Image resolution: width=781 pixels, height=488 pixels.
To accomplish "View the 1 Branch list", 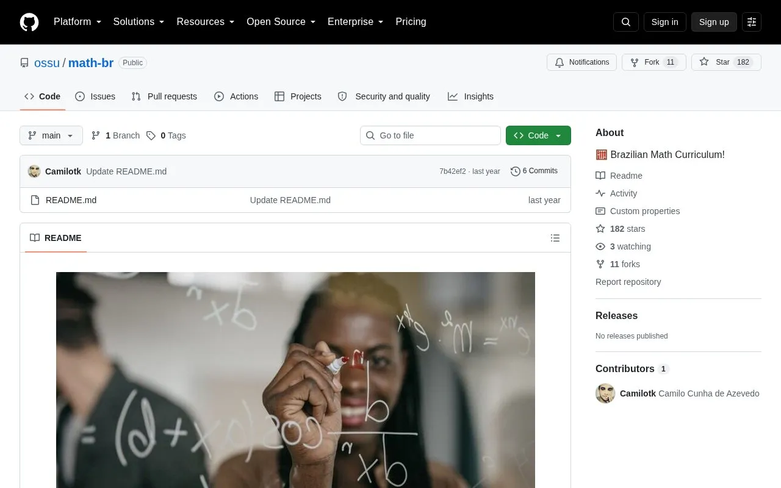I will [x=115, y=135].
